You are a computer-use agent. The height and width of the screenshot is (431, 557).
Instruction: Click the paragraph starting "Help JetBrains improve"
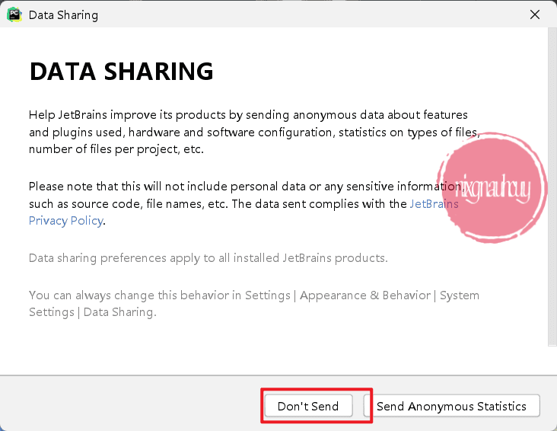228,132
